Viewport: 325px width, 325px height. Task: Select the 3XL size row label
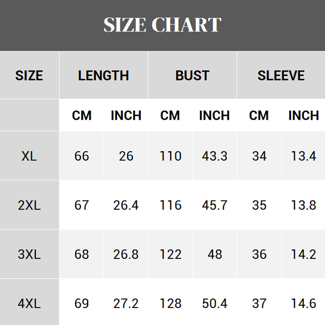(29, 254)
